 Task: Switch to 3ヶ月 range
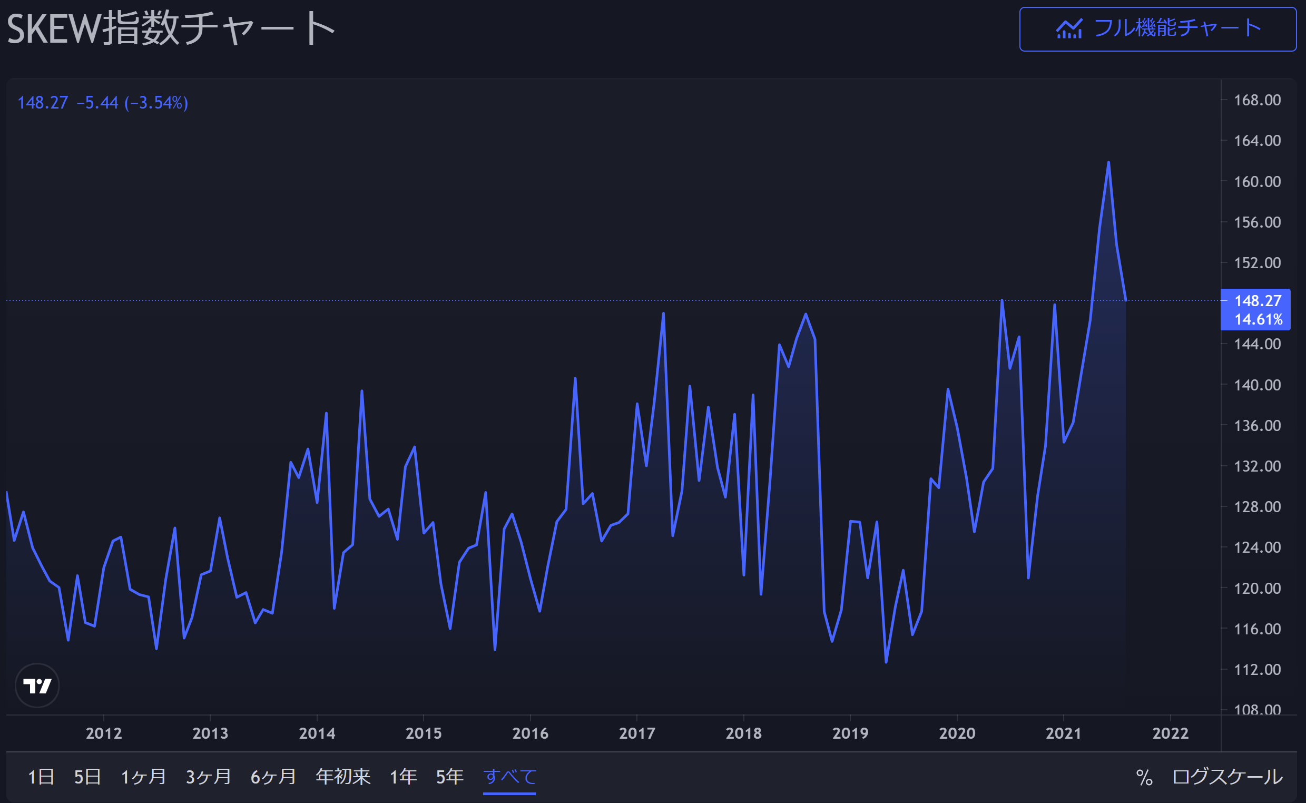209,777
